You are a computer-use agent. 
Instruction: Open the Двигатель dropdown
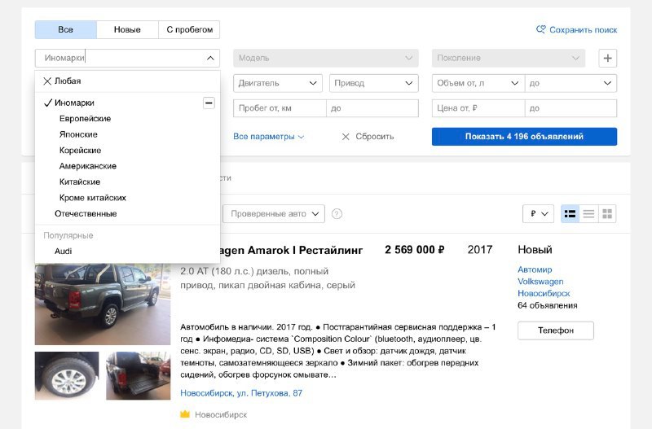[278, 83]
